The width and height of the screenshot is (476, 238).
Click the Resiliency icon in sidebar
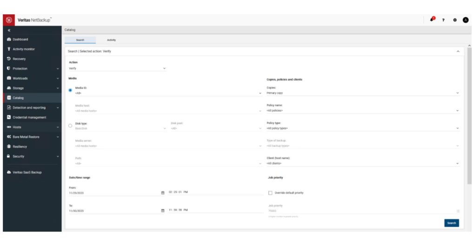point(9,146)
